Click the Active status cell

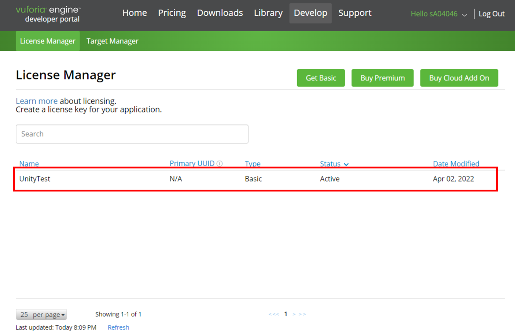click(330, 179)
